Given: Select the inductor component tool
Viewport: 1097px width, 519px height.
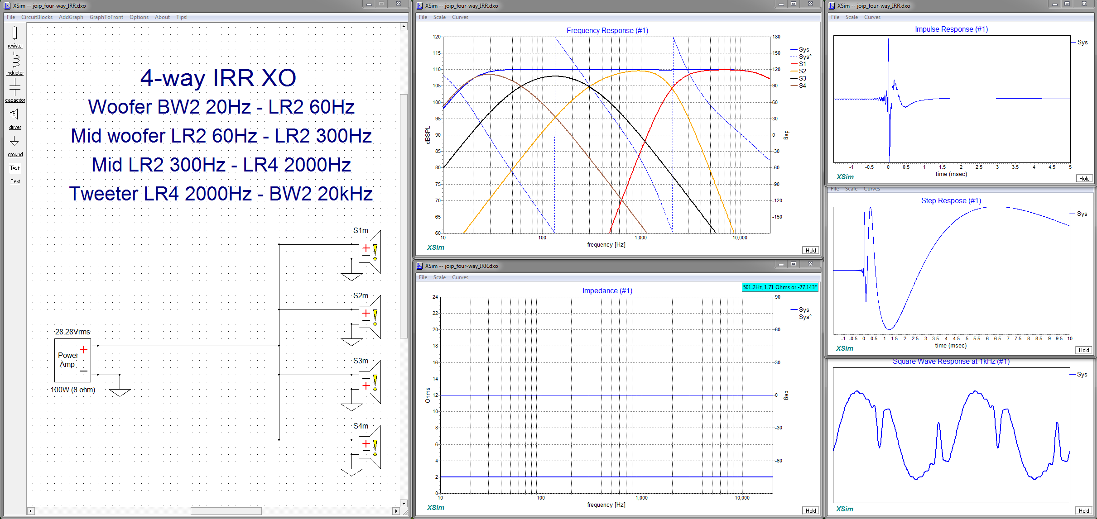Looking at the screenshot, I should [x=15, y=63].
